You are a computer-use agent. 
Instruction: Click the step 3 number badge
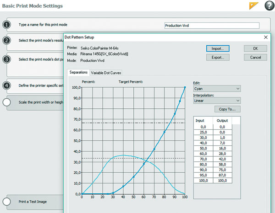click(7, 59)
